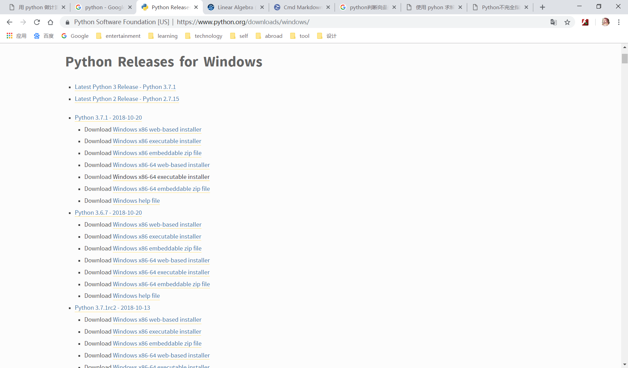Click the user profile avatar
Viewport: 628px width, 368px height.
click(605, 22)
